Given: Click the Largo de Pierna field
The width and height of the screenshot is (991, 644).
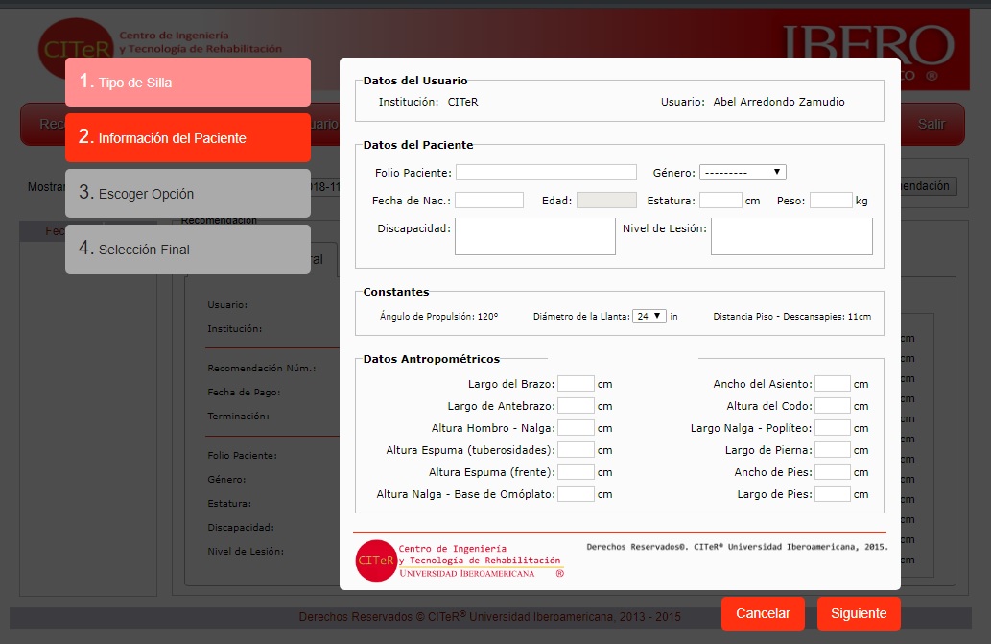Looking at the screenshot, I should 833,450.
